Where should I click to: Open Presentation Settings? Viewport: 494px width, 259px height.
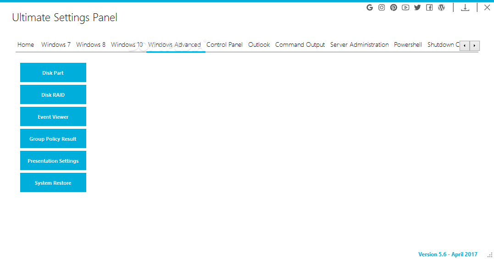[x=53, y=160]
